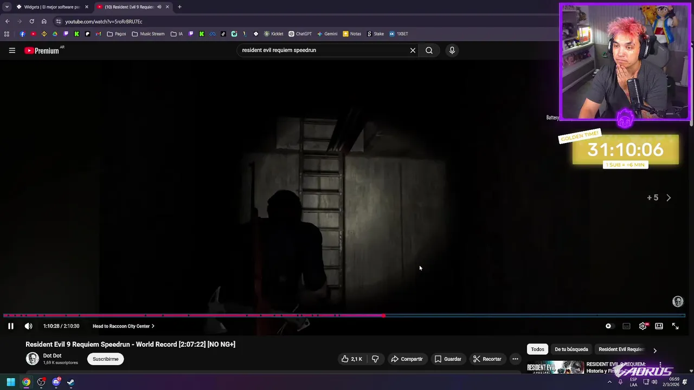Open the Stake bookmark
Image resolution: width=694 pixels, height=390 pixels.
tap(375, 34)
